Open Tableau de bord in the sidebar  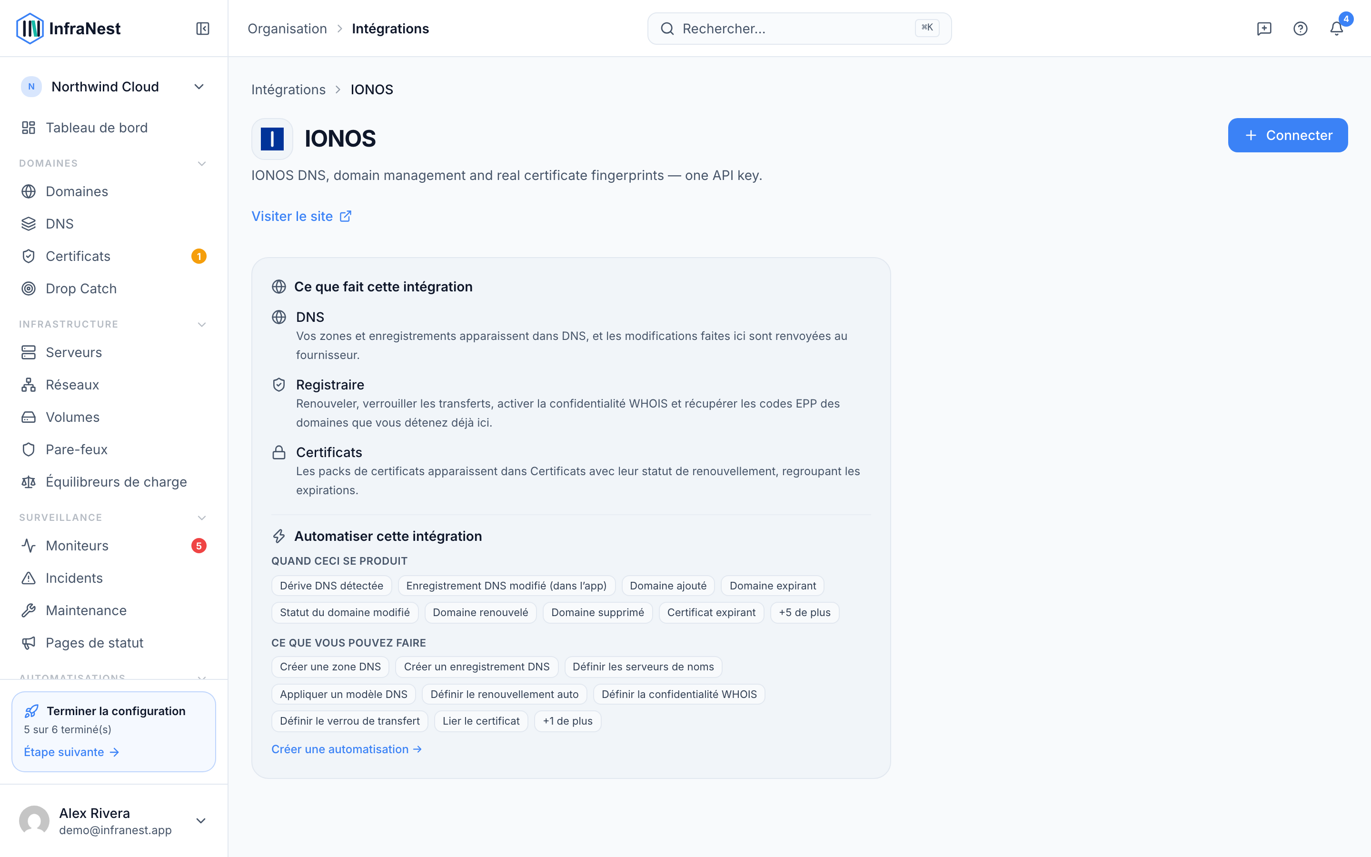click(x=113, y=128)
